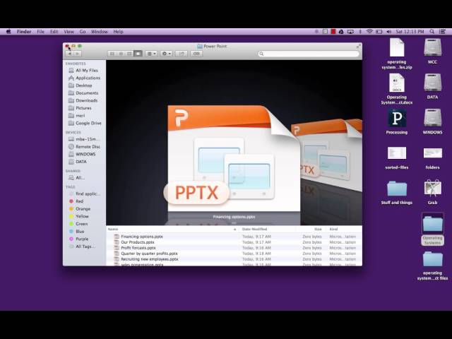Click the volume icon in menu bar

[388, 32]
